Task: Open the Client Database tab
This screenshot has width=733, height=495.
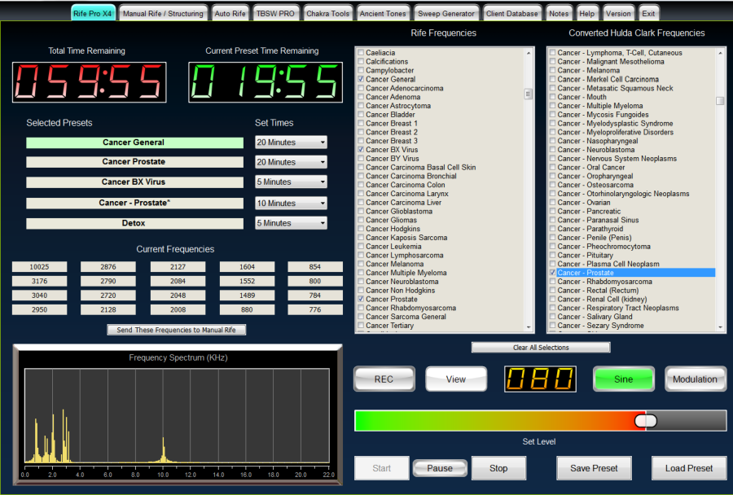Action: (512, 13)
